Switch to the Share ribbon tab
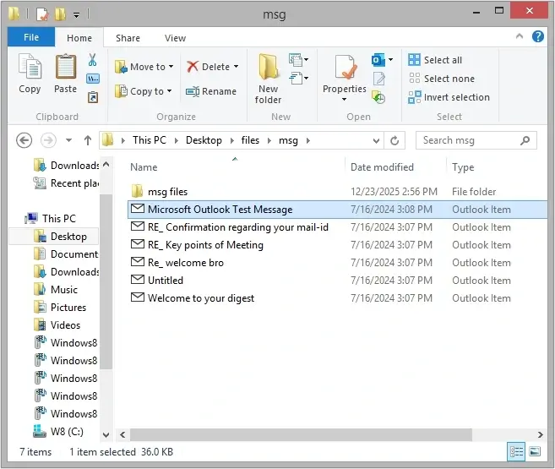The width and height of the screenshot is (555, 469). tap(128, 38)
